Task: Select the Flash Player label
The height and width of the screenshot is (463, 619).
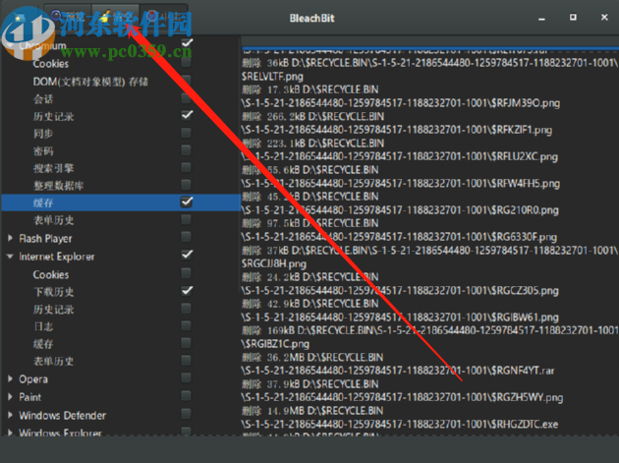Action: [45, 239]
